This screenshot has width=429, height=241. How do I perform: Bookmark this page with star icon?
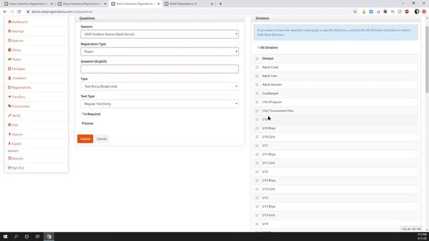click(355, 12)
